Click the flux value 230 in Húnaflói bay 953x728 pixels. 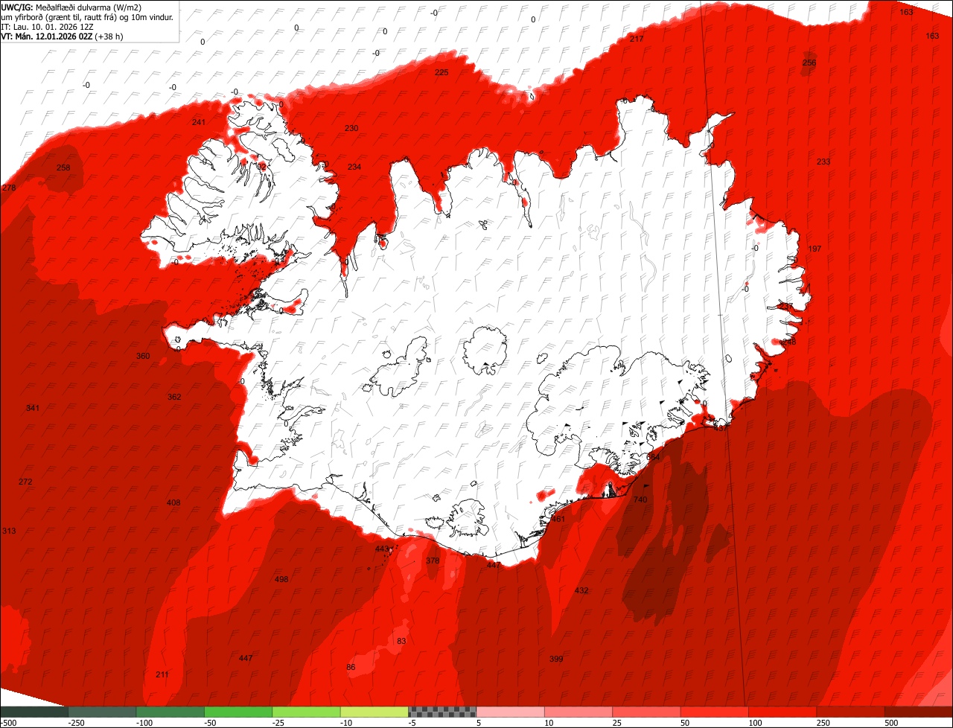click(x=351, y=128)
